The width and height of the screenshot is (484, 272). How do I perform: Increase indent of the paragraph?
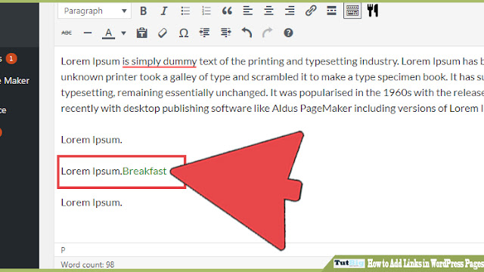[x=225, y=32]
